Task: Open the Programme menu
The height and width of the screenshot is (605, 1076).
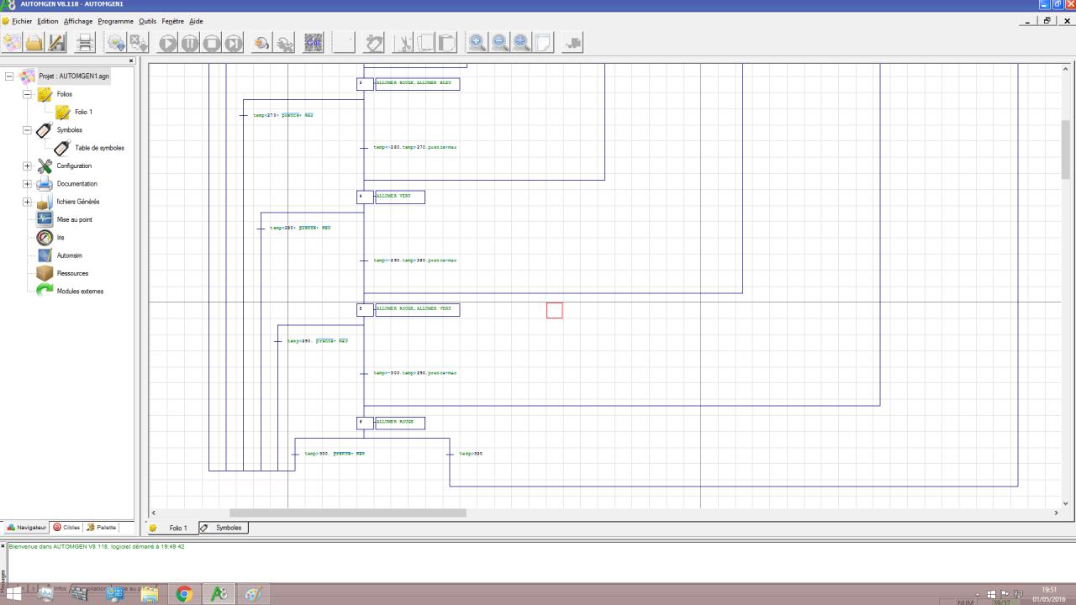Action: (x=115, y=21)
